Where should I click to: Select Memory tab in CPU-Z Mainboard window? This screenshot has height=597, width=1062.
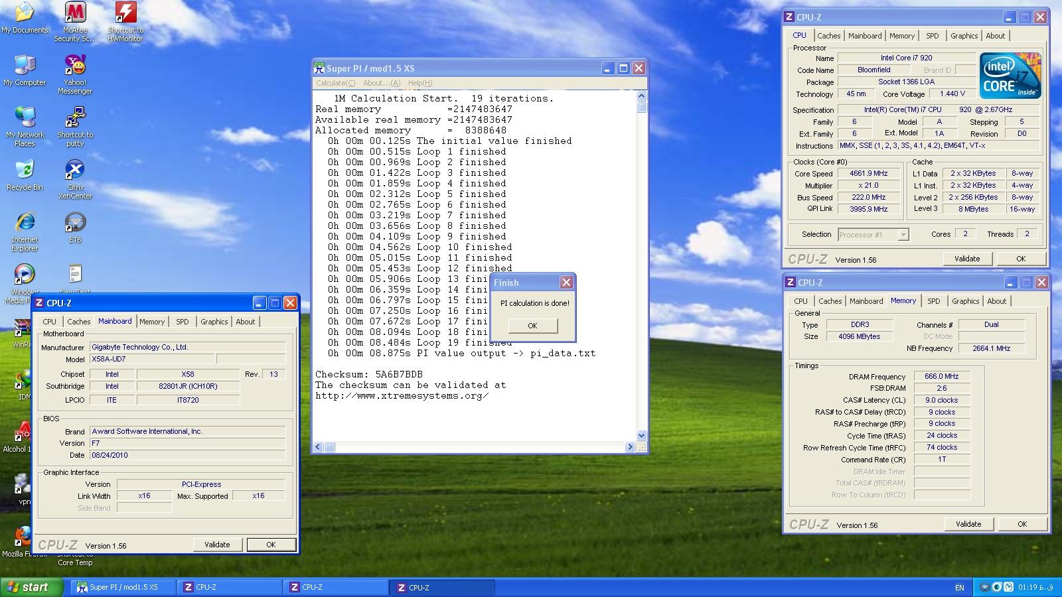tap(152, 322)
